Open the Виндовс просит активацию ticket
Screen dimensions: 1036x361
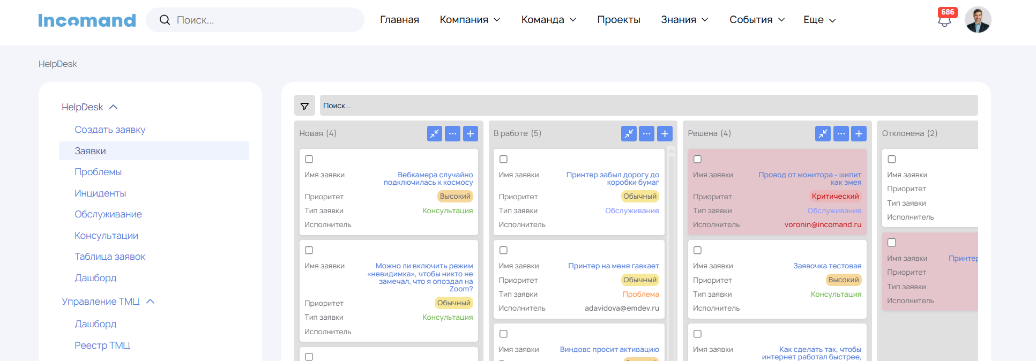click(x=609, y=349)
